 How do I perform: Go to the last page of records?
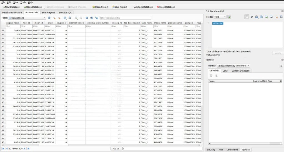click(x=28, y=149)
